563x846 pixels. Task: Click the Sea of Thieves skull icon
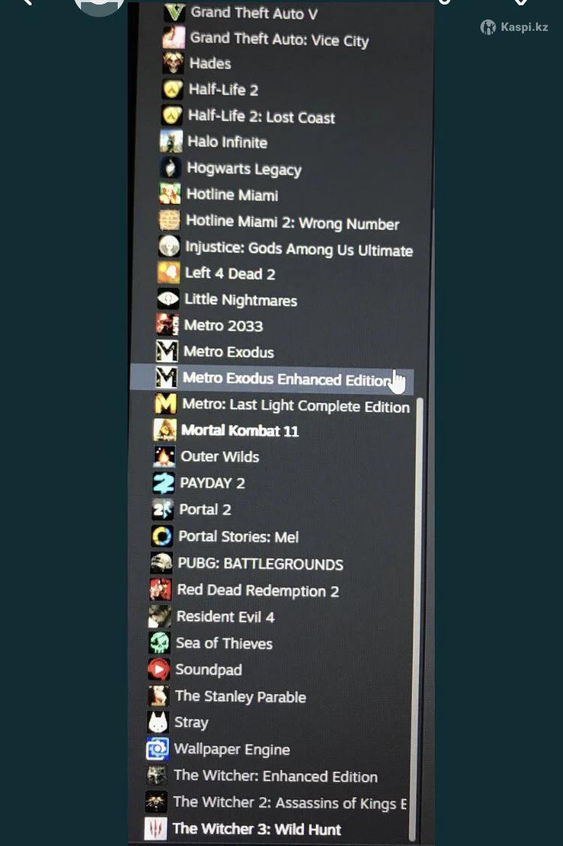(x=159, y=642)
